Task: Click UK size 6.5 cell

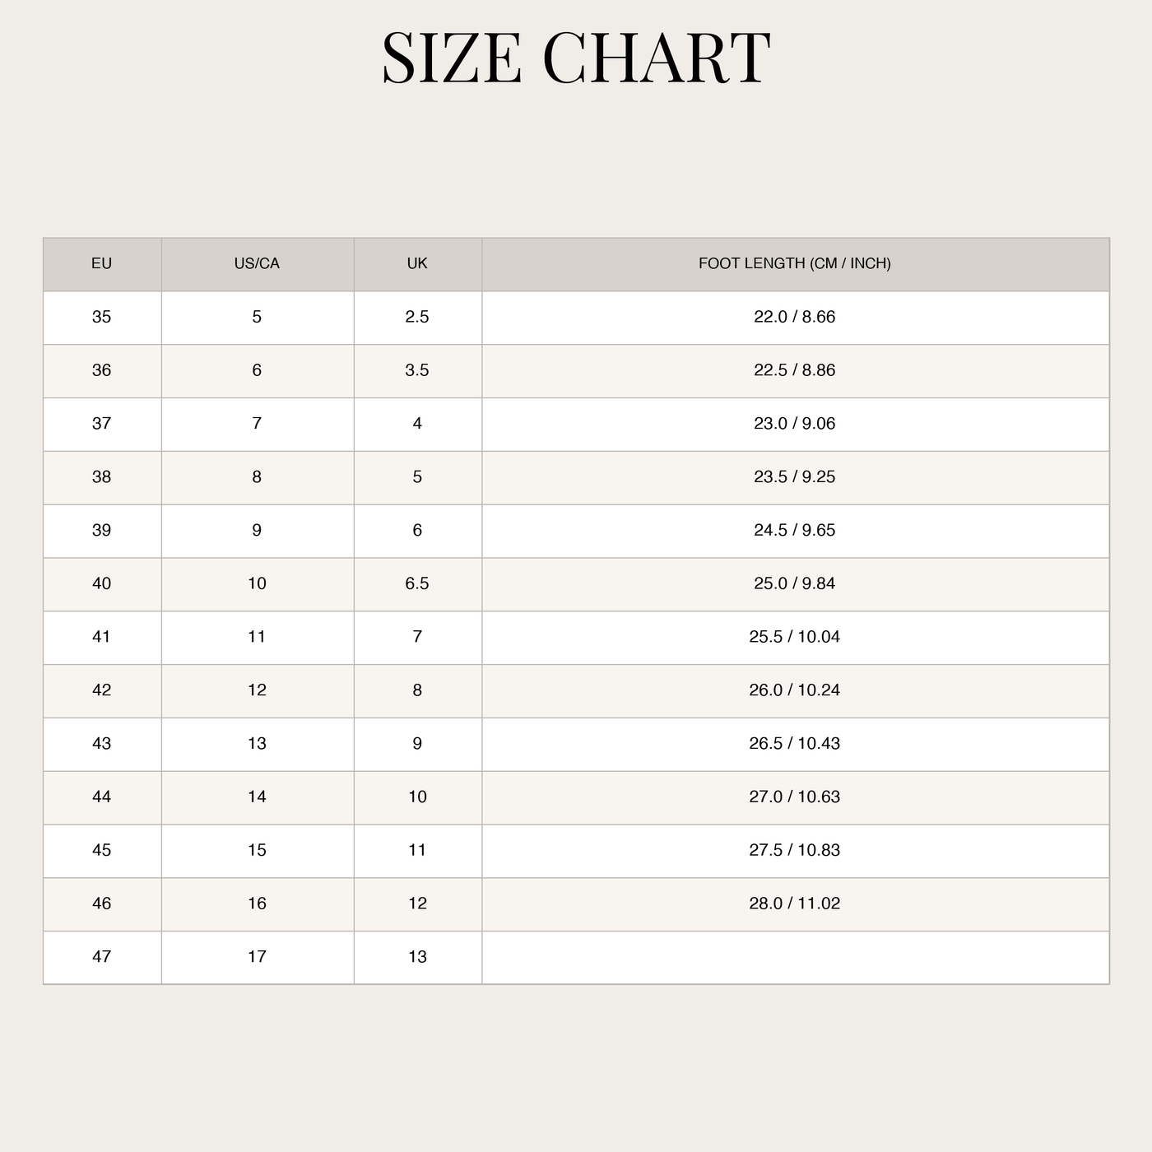Action: coord(418,584)
